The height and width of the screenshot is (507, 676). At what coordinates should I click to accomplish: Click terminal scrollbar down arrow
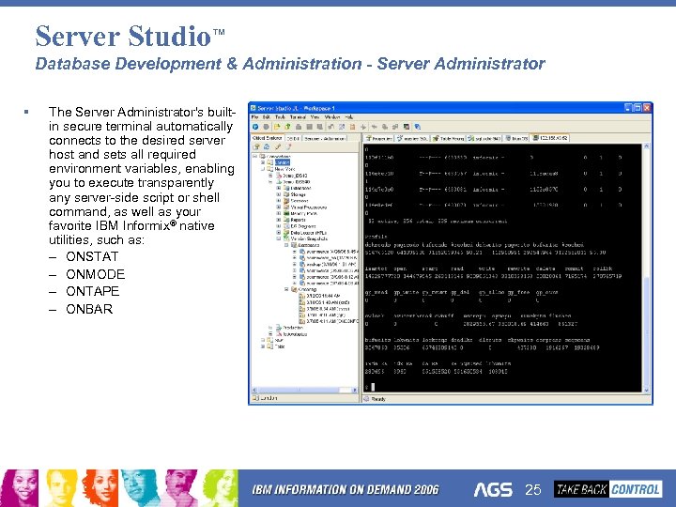(x=646, y=391)
